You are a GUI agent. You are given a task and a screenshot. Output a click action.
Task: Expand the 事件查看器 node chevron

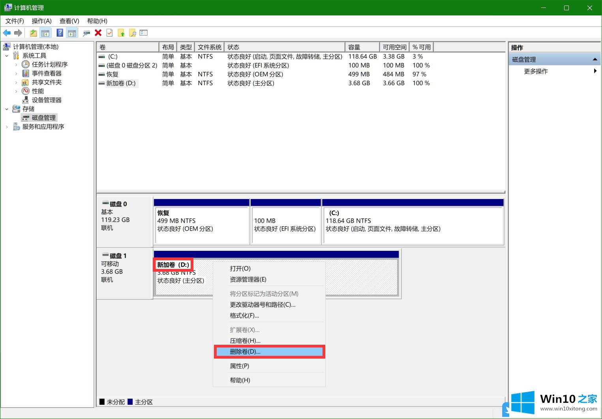pos(16,73)
